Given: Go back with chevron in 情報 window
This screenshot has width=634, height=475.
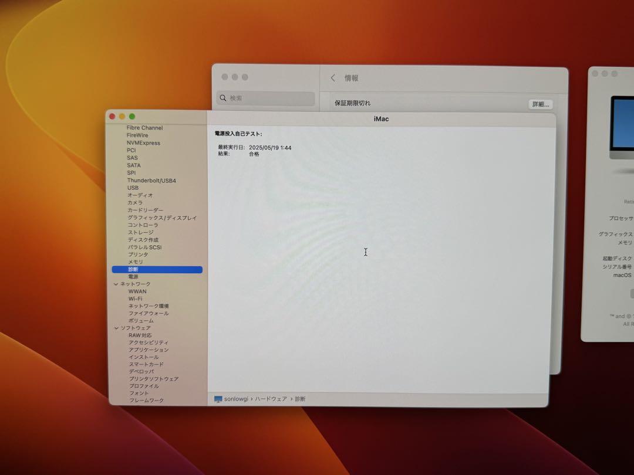Looking at the screenshot, I should [333, 78].
